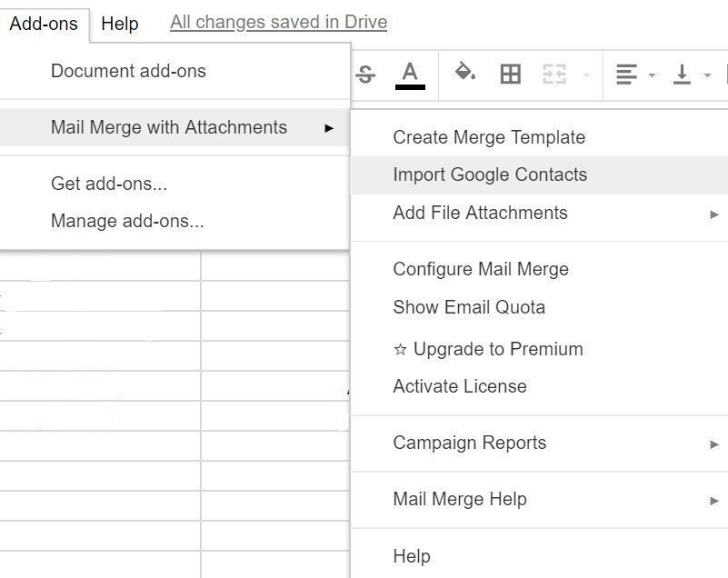Apply strikethrough formatting
The image size is (728, 578).
point(364,75)
